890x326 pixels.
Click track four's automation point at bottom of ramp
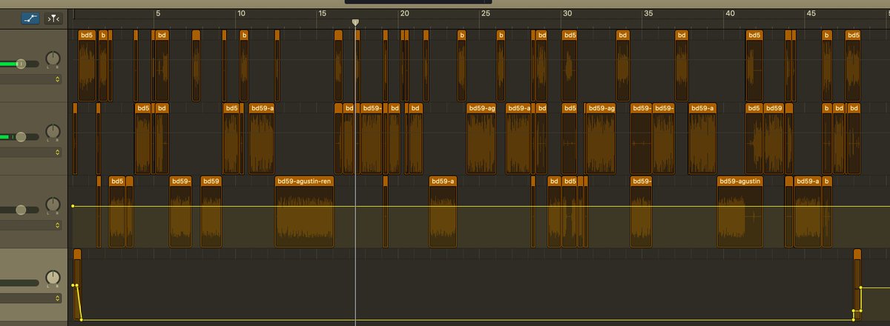[81, 319]
